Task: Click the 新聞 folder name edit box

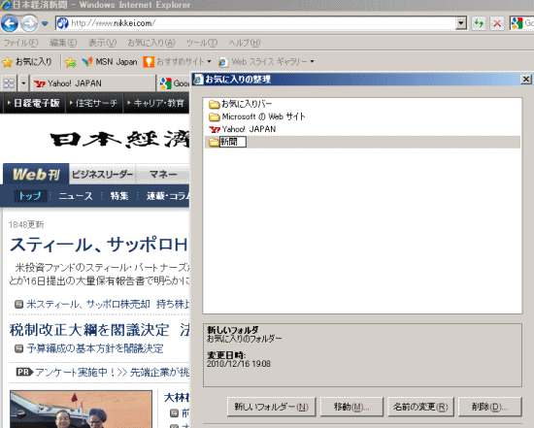Action: 233,142
